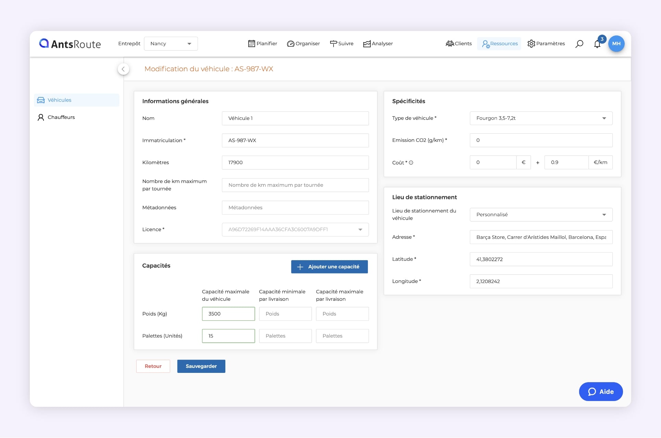The image size is (661, 438).
Task: Open notifications bell with badge 3
Action: [x=597, y=44]
